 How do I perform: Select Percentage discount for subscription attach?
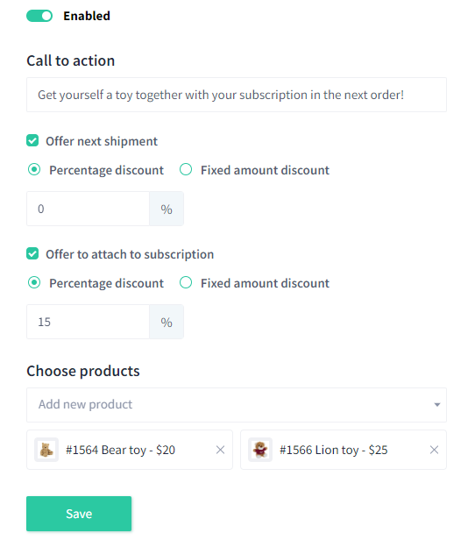(x=34, y=283)
